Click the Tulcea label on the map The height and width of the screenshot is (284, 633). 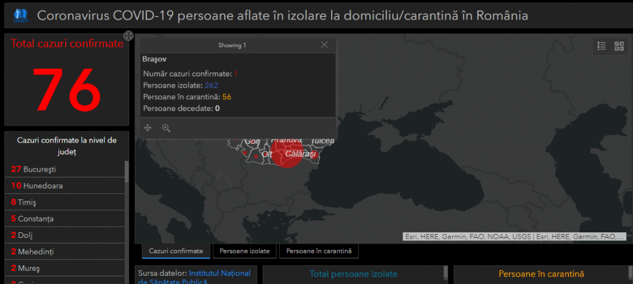323,141
